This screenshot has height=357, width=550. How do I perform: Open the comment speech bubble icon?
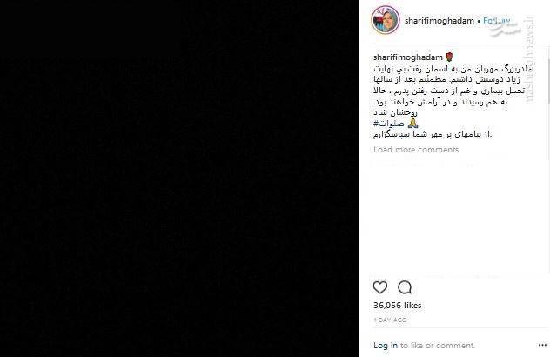[x=405, y=287]
